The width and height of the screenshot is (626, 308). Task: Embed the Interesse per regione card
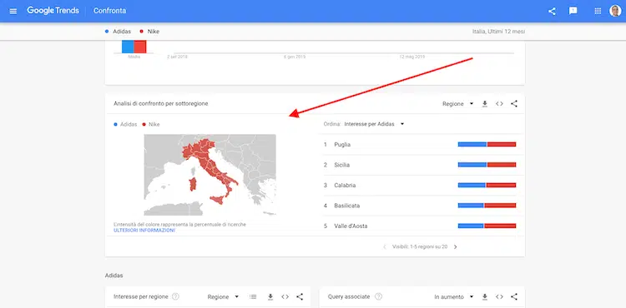click(x=285, y=297)
